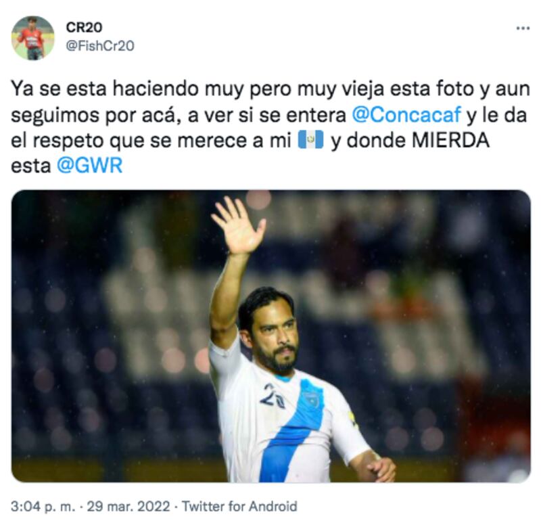The width and height of the screenshot is (541, 525).
Task: Click the tweet's opening line 'Ya se esta haciendo'
Action: click(x=105, y=89)
